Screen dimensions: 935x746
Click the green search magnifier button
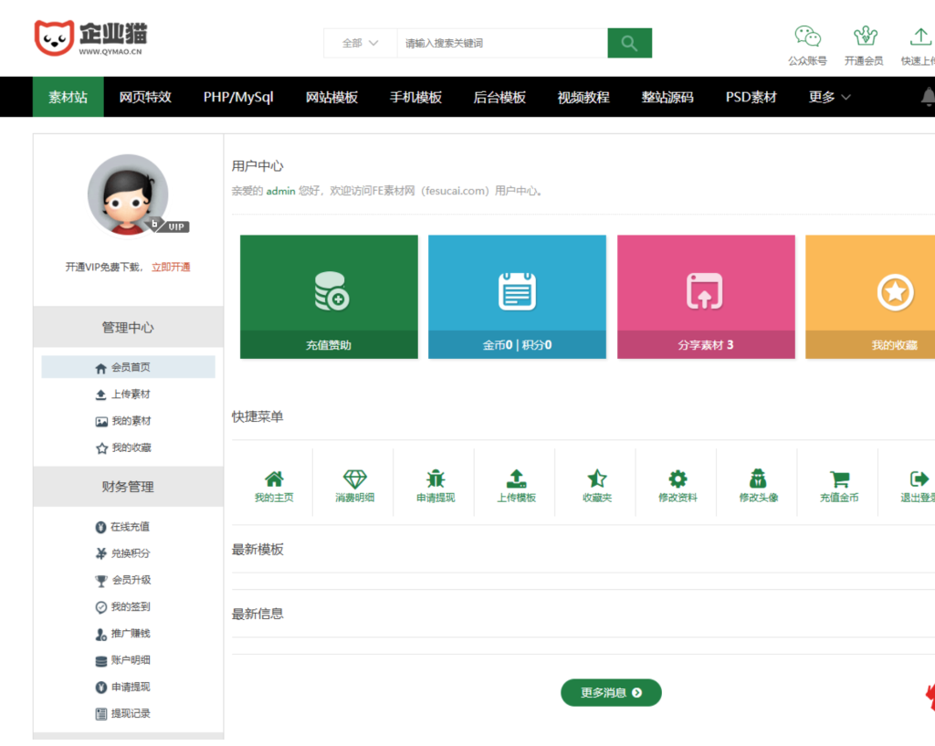629,42
